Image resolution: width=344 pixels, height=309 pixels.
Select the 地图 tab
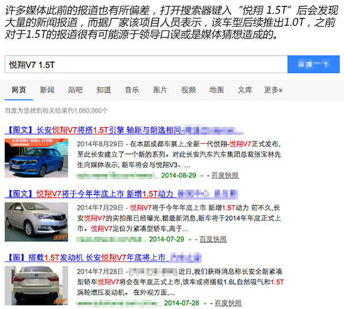click(x=217, y=90)
